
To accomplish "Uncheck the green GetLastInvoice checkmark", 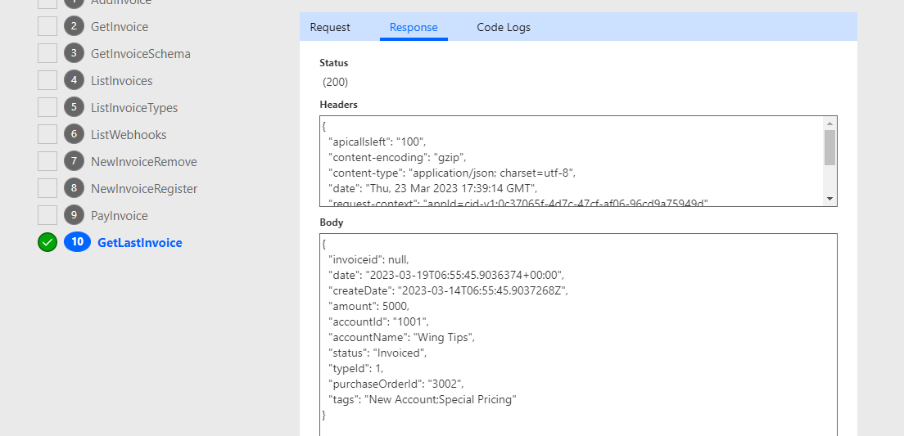I will click(47, 243).
